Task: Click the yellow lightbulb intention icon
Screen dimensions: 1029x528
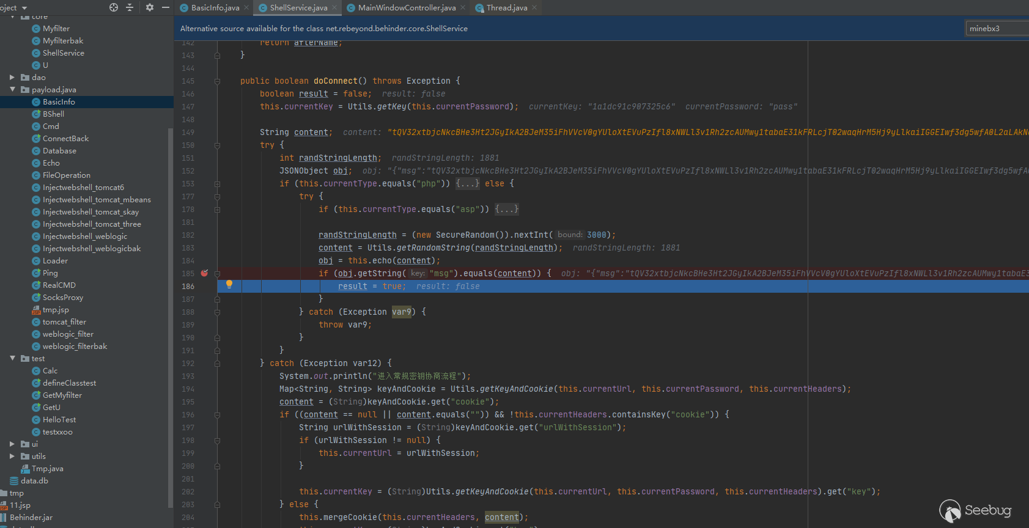Action: point(229,284)
